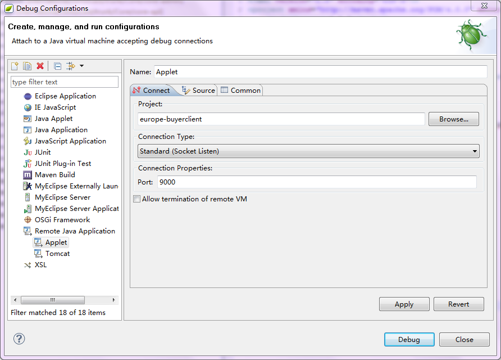Open the Connection Type dropdown

(x=309, y=151)
